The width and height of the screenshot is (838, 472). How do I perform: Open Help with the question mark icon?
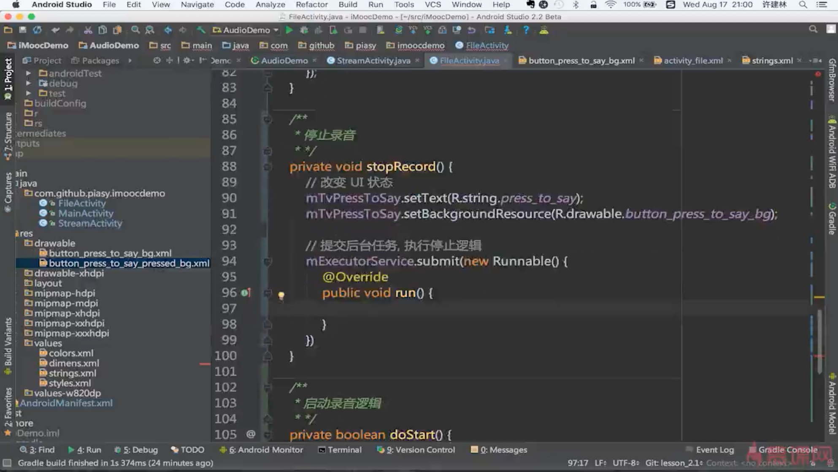(x=526, y=30)
